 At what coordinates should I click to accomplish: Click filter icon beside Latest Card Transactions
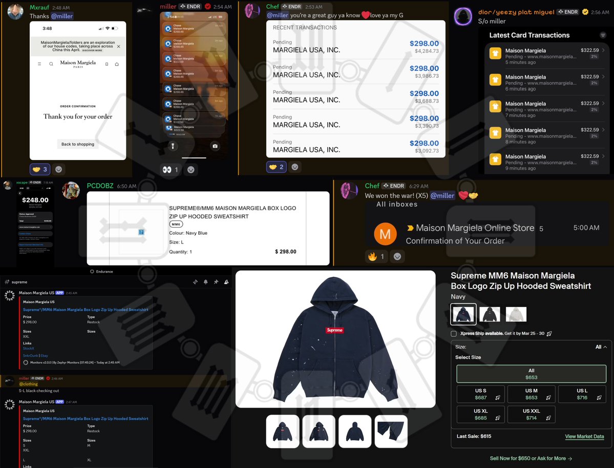(603, 35)
